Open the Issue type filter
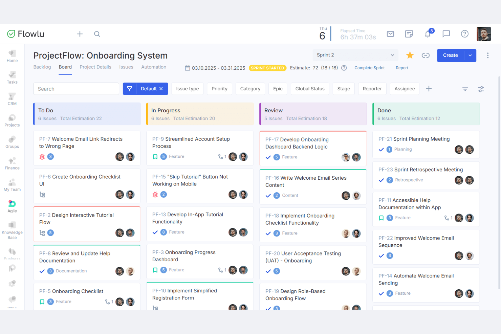Screen dimensions: 501x334 pyautogui.click(x=188, y=89)
